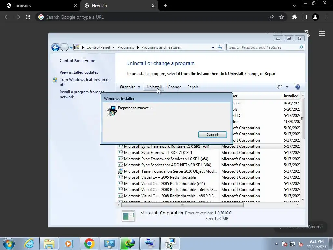This screenshot has height=250, width=333.
Task: Share this page icon in Chrome
Action: 271,17
